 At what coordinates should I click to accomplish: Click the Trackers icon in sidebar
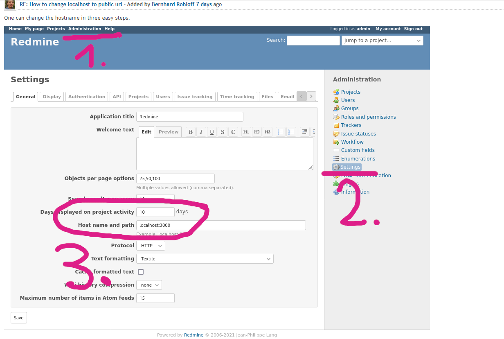pos(336,125)
